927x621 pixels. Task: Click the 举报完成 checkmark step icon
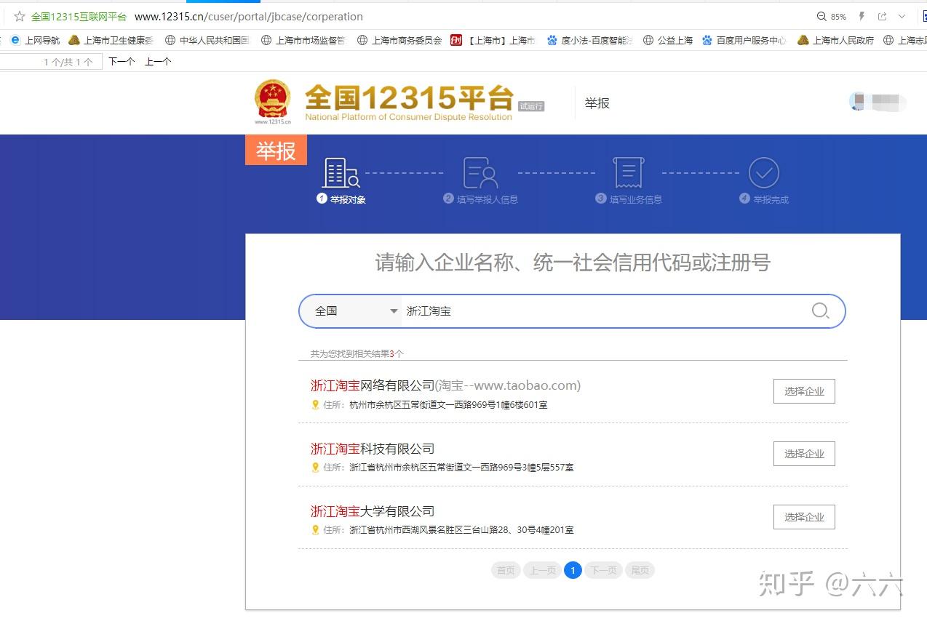pos(764,173)
